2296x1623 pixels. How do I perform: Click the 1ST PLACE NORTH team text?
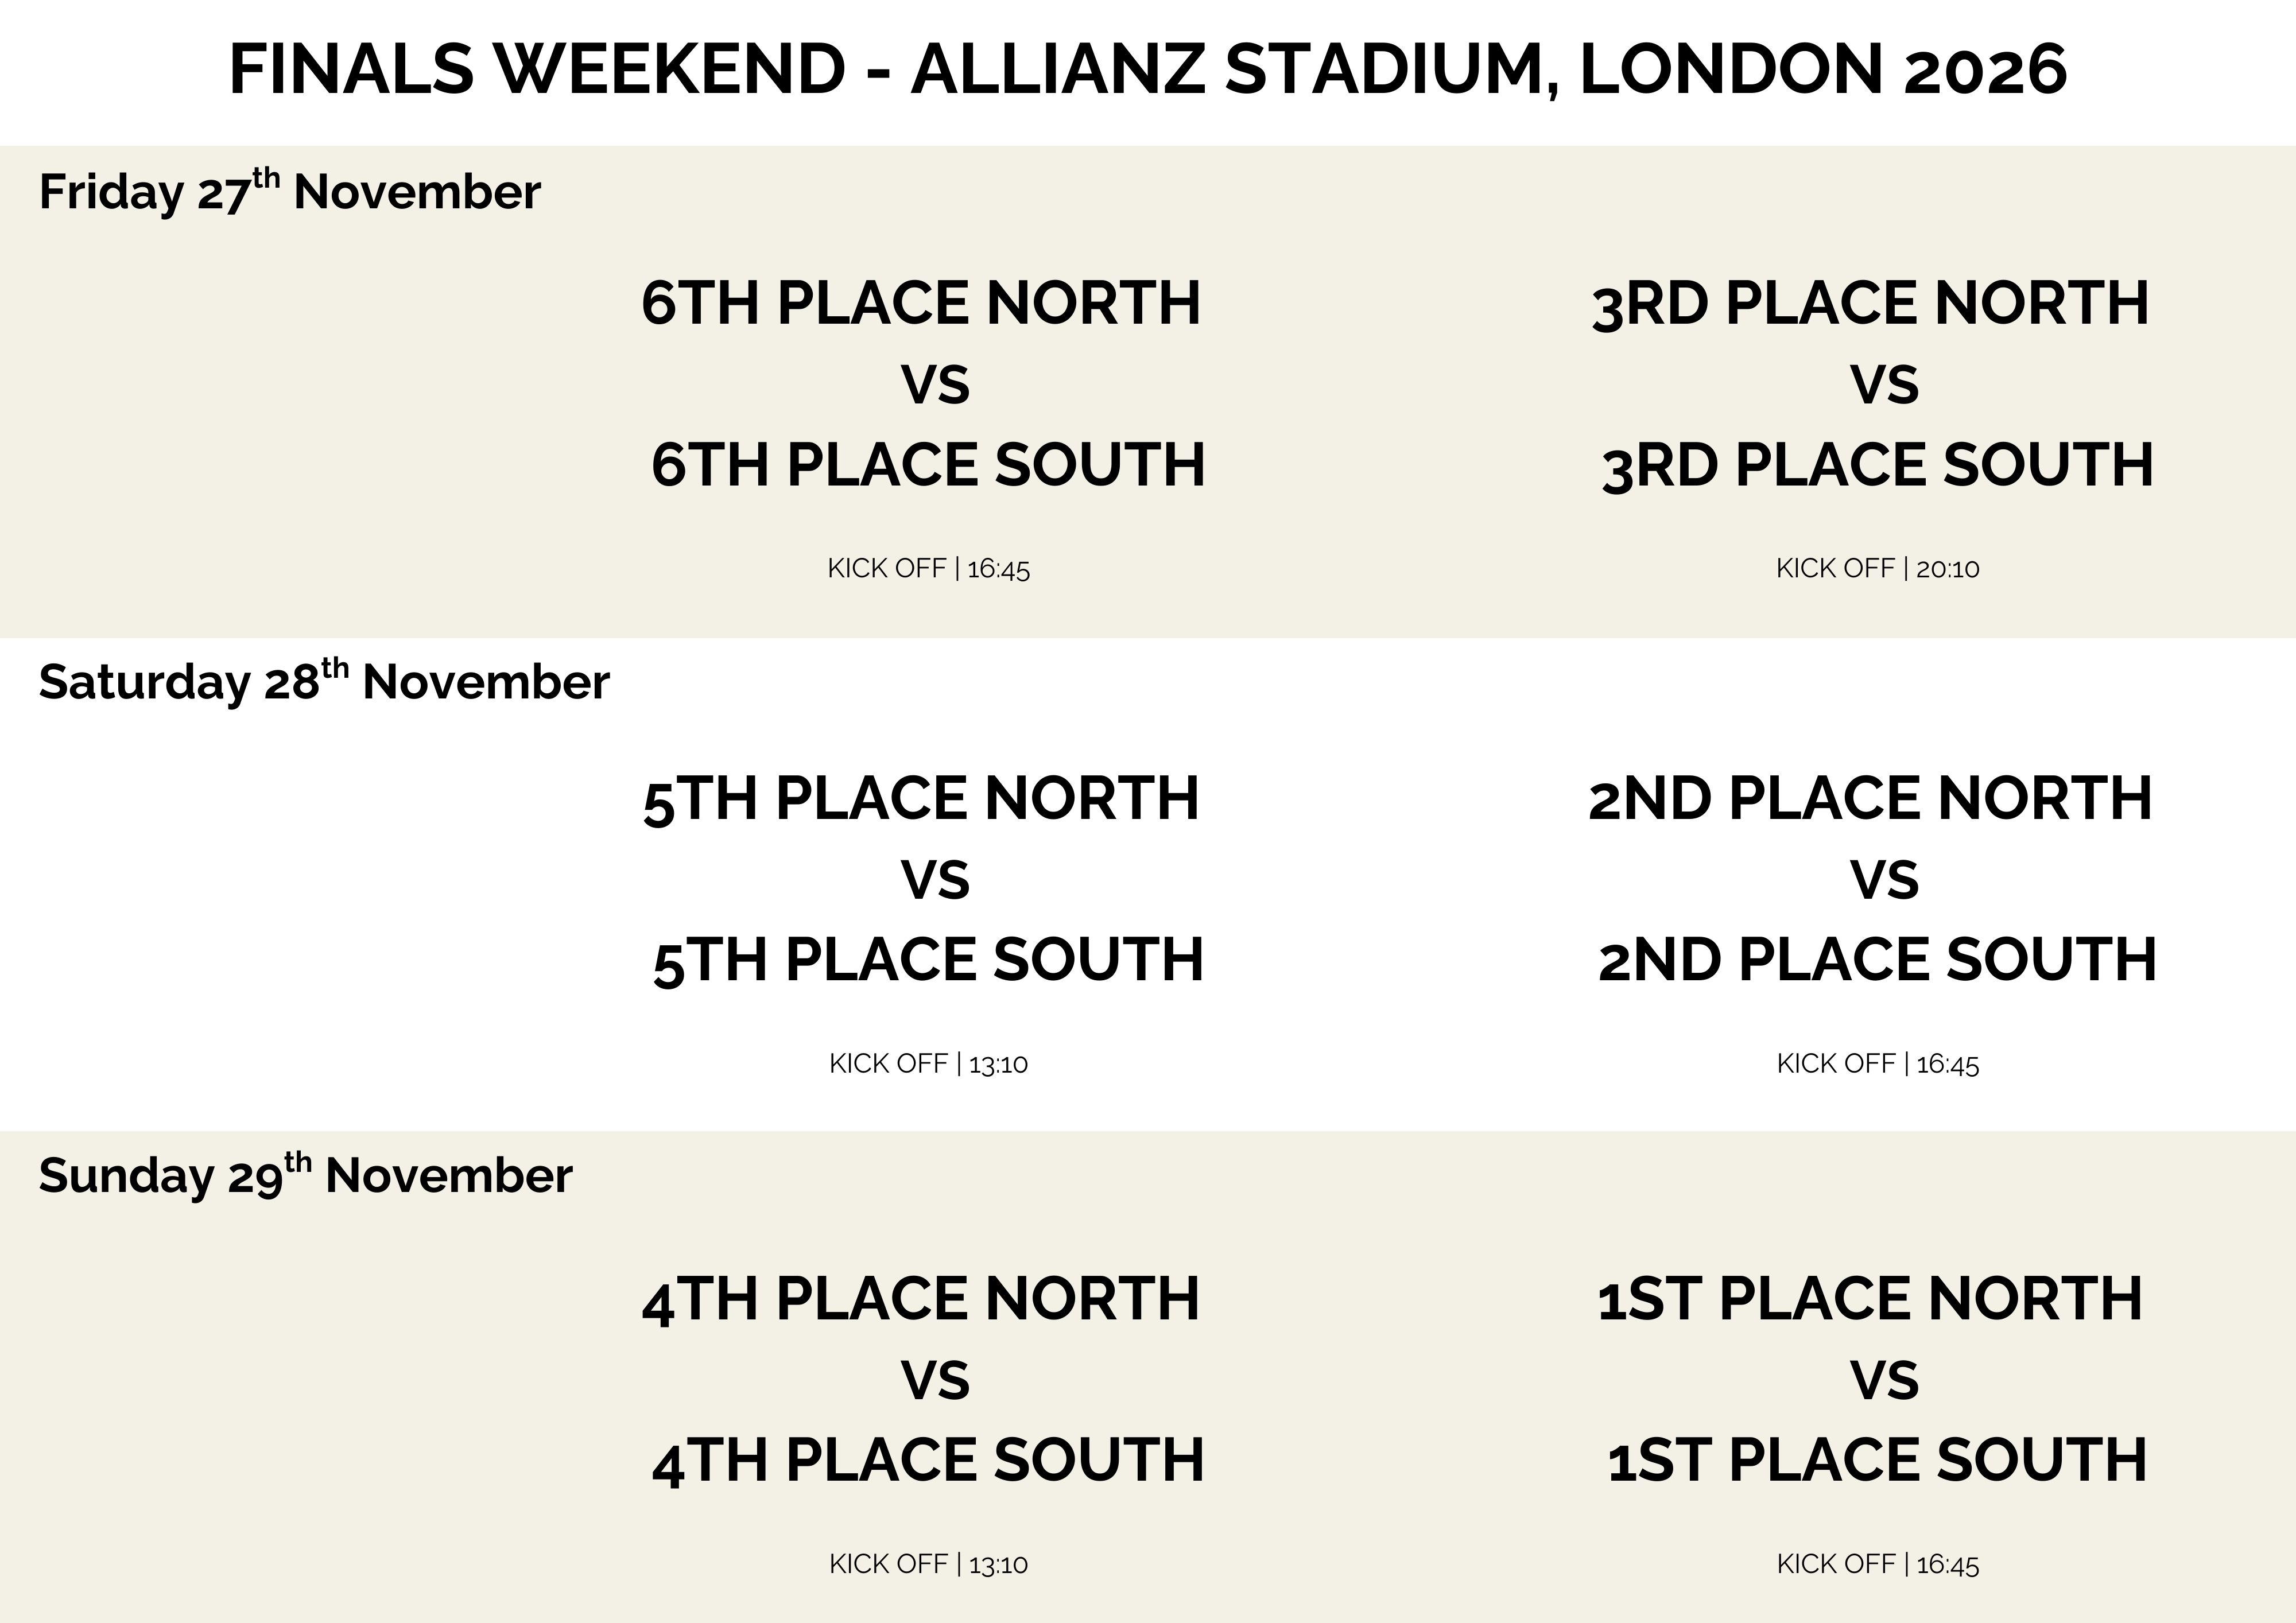(1870, 1298)
